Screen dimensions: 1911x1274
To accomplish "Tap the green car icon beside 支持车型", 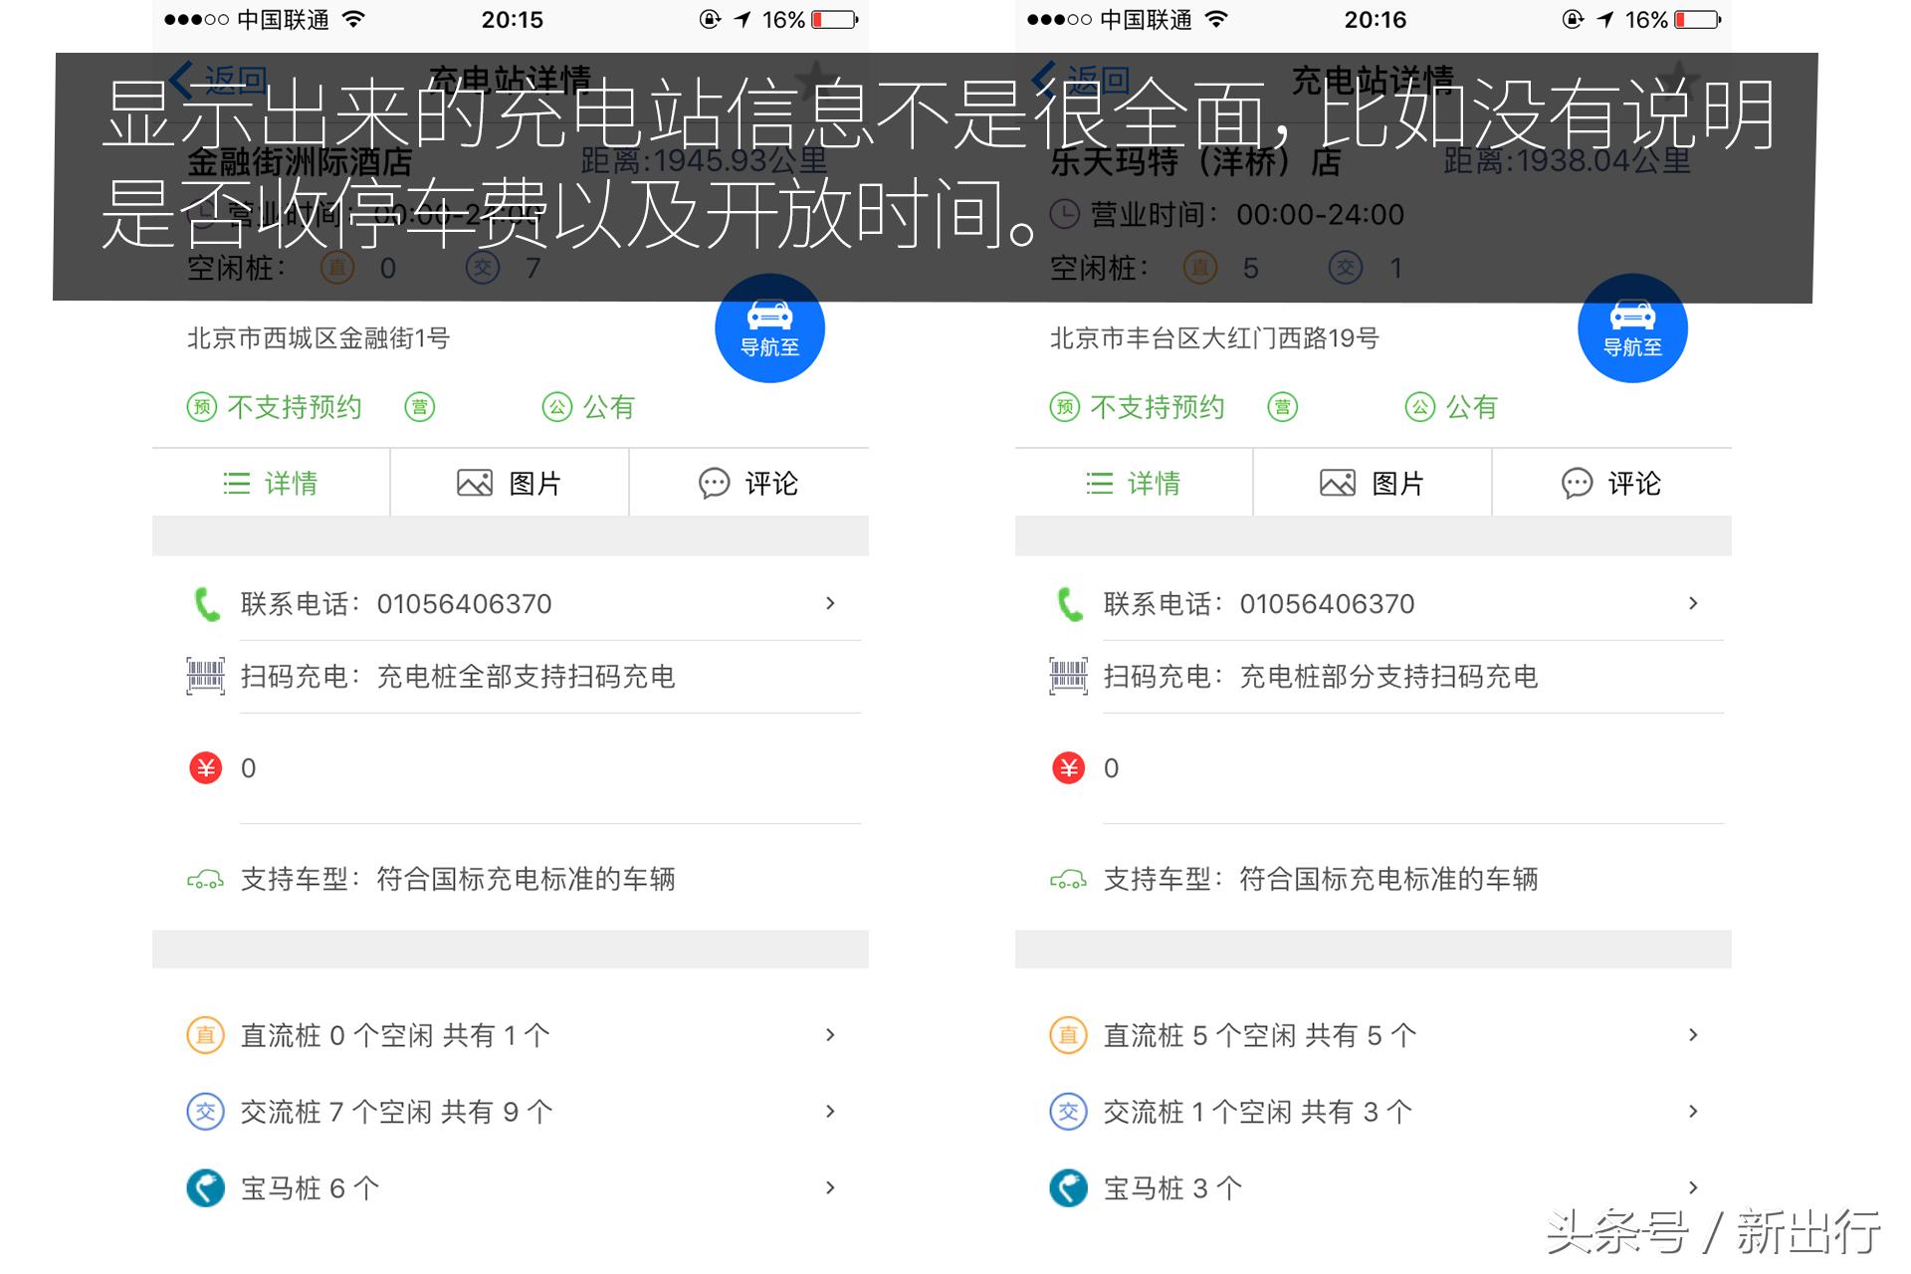I will pos(204,880).
